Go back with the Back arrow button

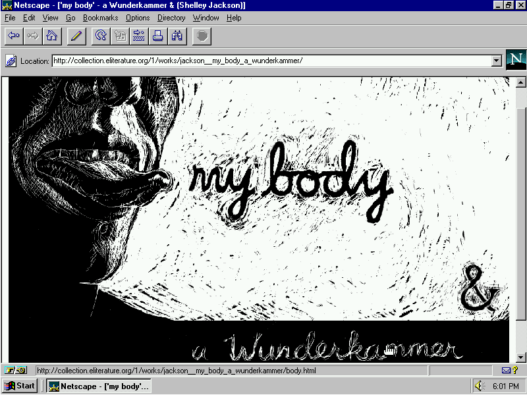tap(14, 36)
